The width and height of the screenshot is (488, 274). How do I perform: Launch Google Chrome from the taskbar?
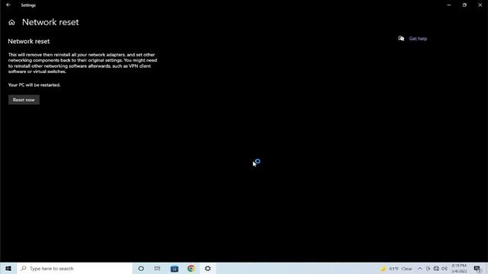(x=191, y=269)
